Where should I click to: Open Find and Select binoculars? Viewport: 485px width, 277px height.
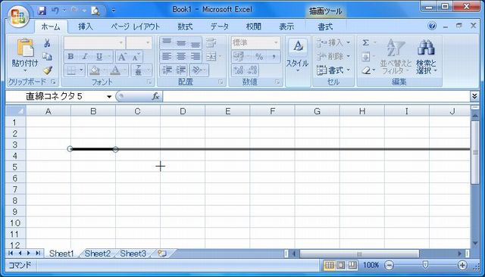click(x=426, y=57)
